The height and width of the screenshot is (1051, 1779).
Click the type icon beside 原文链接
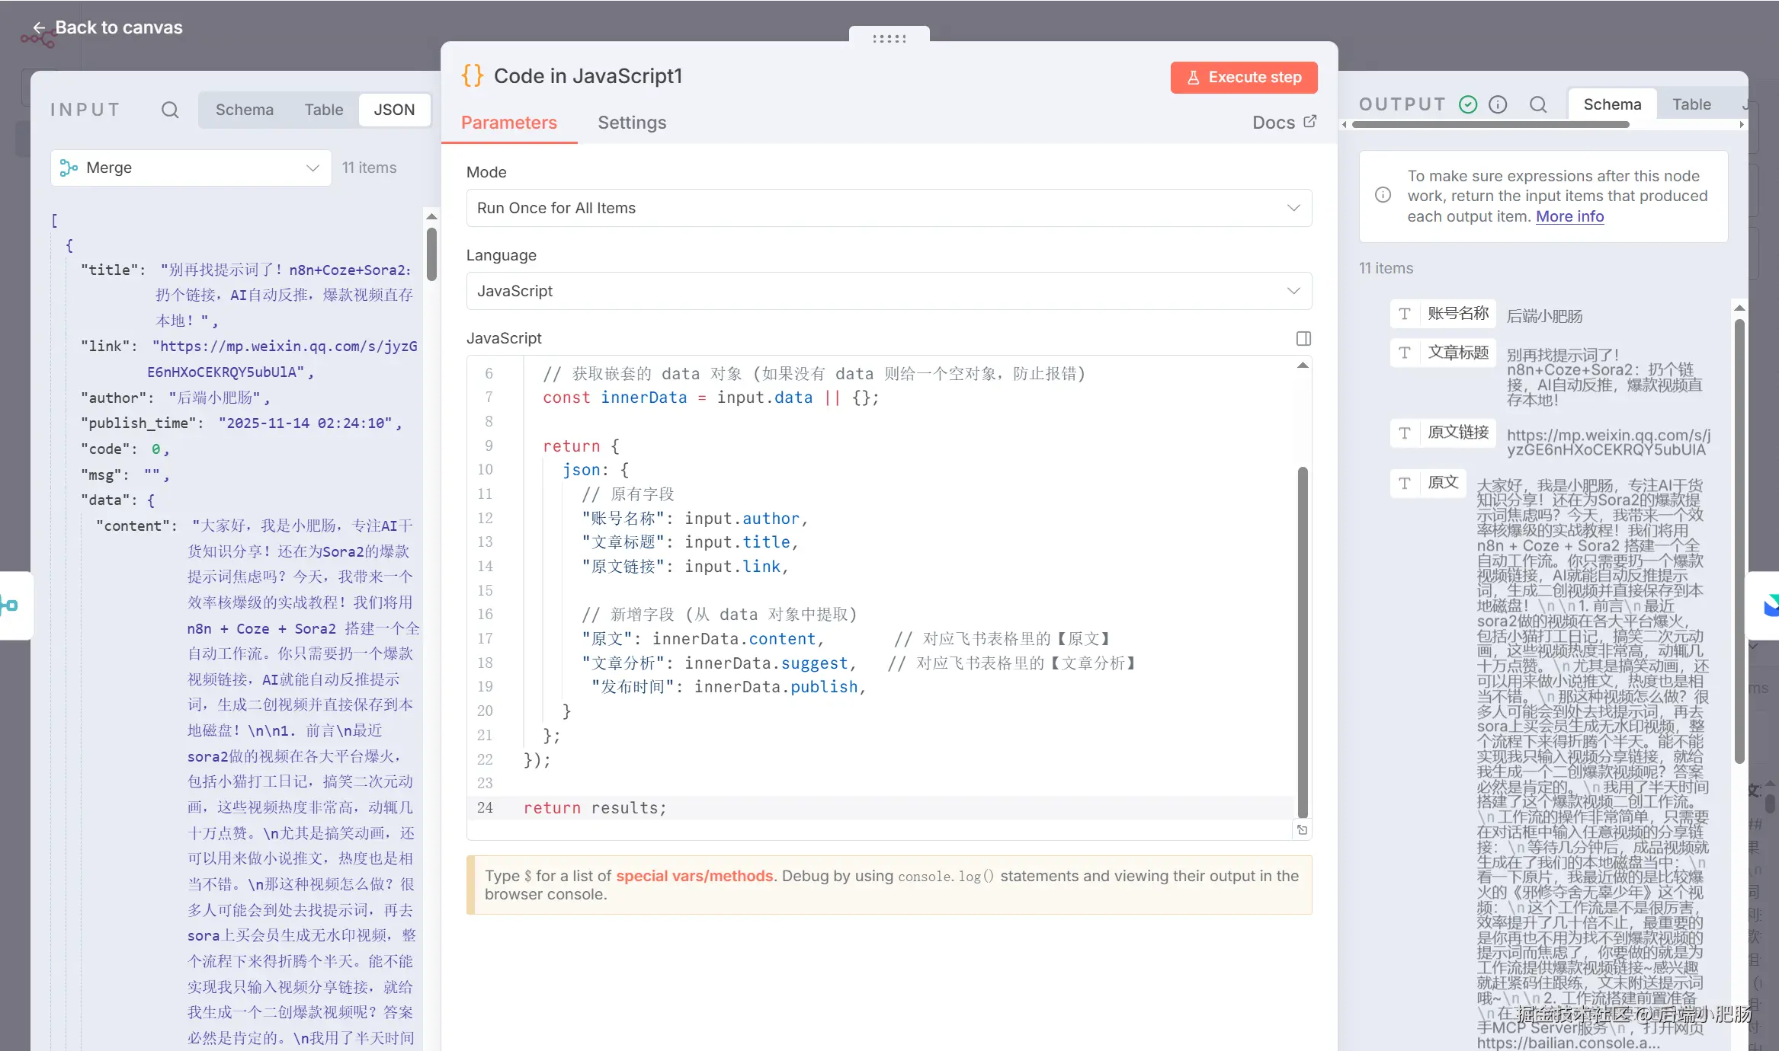[x=1405, y=433]
